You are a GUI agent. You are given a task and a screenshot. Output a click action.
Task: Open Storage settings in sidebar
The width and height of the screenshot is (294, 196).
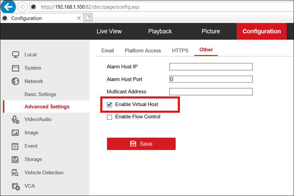(x=33, y=159)
